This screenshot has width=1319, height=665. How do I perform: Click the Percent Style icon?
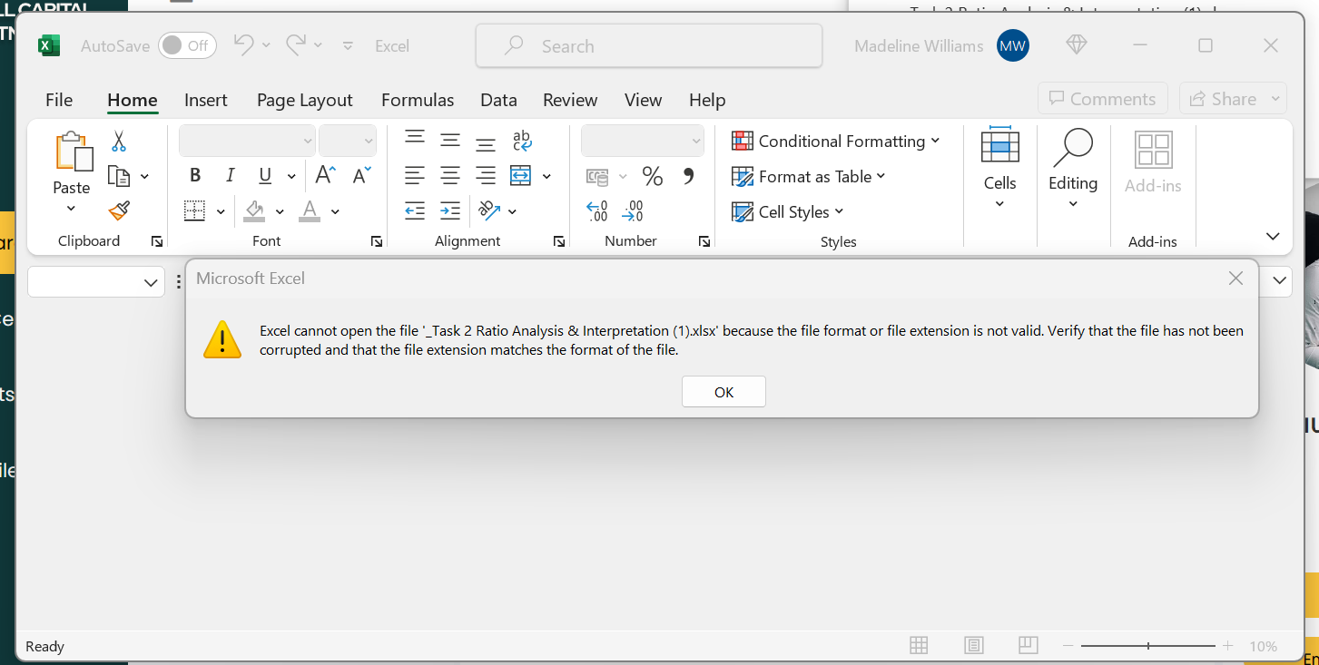[x=652, y=176]
